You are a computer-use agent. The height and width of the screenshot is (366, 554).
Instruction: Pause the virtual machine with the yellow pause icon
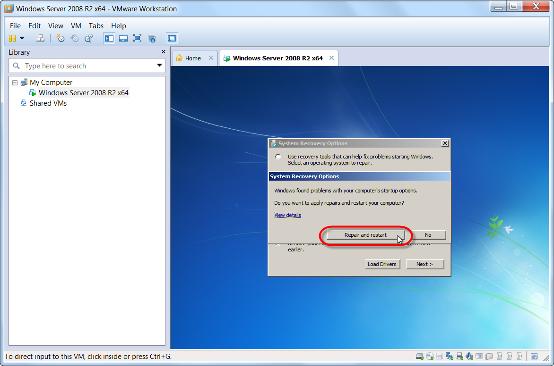pos(12,38)
